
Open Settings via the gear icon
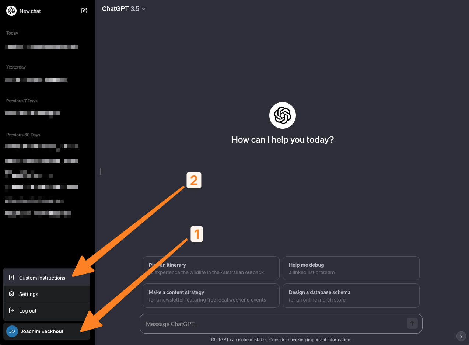12,294
